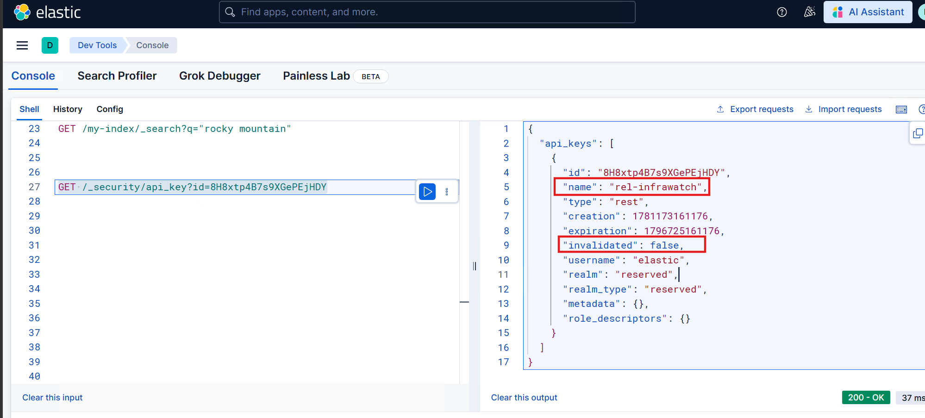The image size is (925, 418).
Task: Click Clear this output
Action: coord(524,398)
